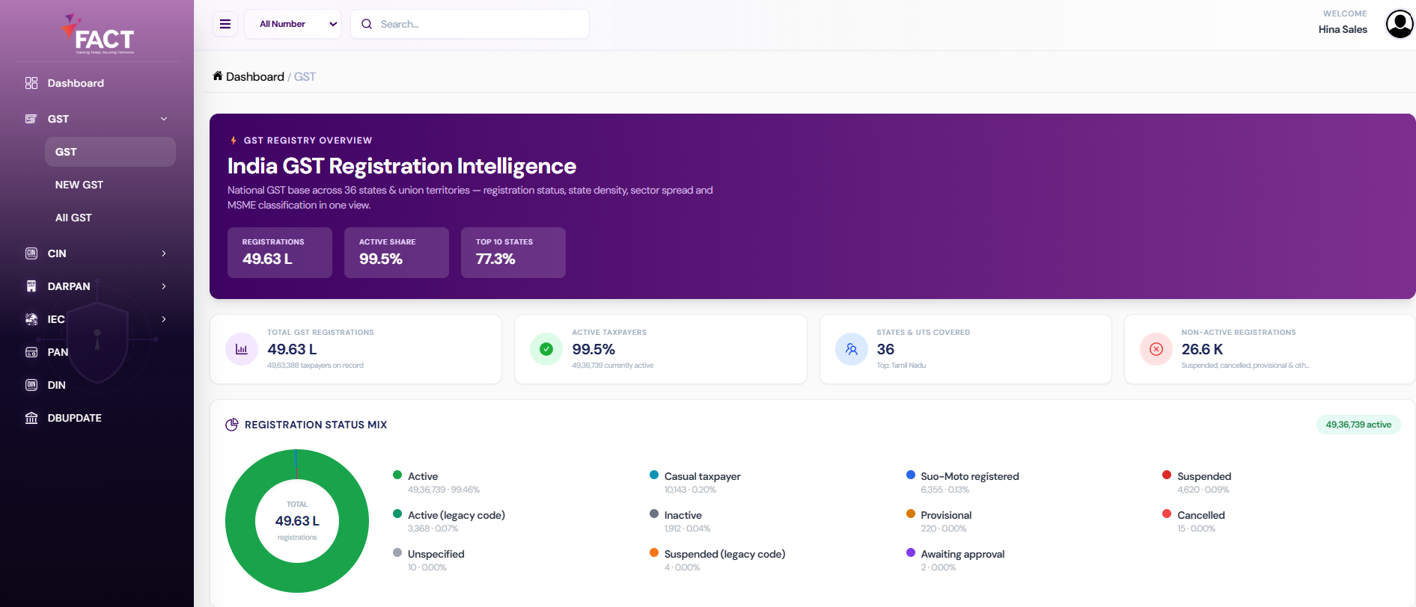
Task: Focus the Search input field
Action: [x=470, y=24]
